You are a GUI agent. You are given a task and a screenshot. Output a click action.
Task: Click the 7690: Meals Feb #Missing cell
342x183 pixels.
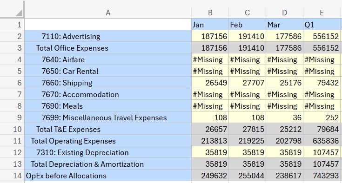248,106
